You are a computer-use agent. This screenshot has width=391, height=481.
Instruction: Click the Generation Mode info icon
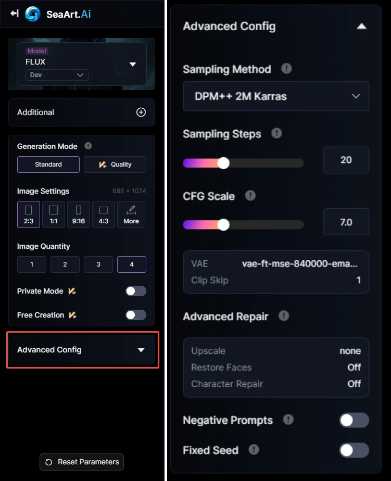pyautogui.click(x=88, y=146)
